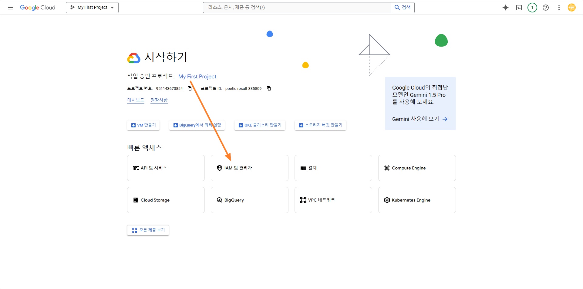The width and height of the screenshot is (583, 289).
Task: Click the plus icon in VM 만들기
Action: point(133,125)
